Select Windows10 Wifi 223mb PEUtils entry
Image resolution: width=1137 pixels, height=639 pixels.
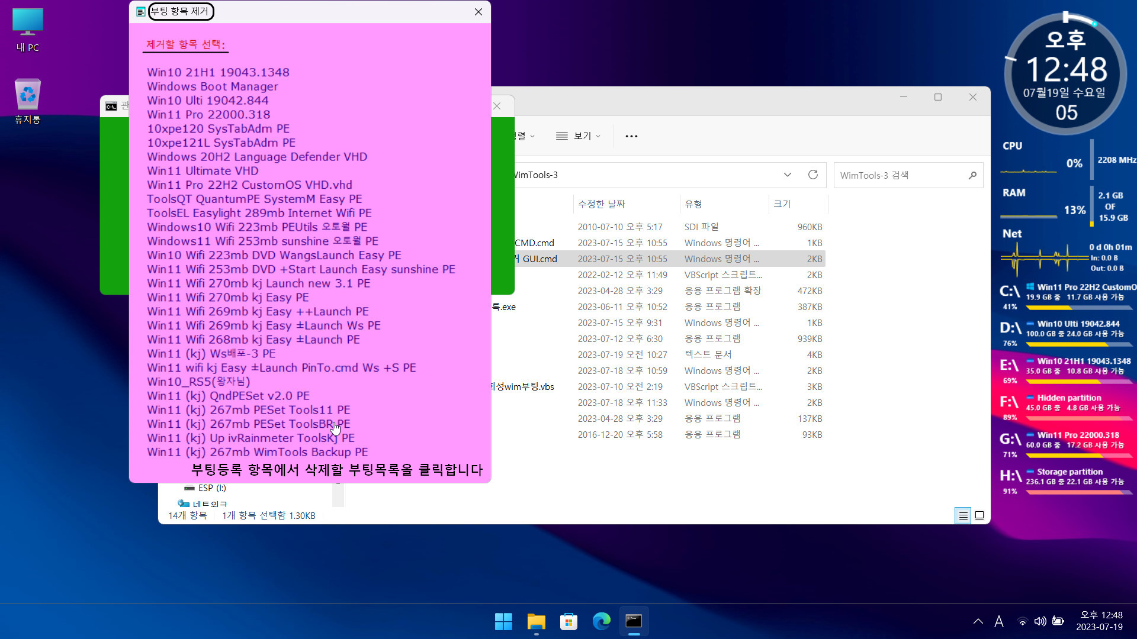pos(257,227)
